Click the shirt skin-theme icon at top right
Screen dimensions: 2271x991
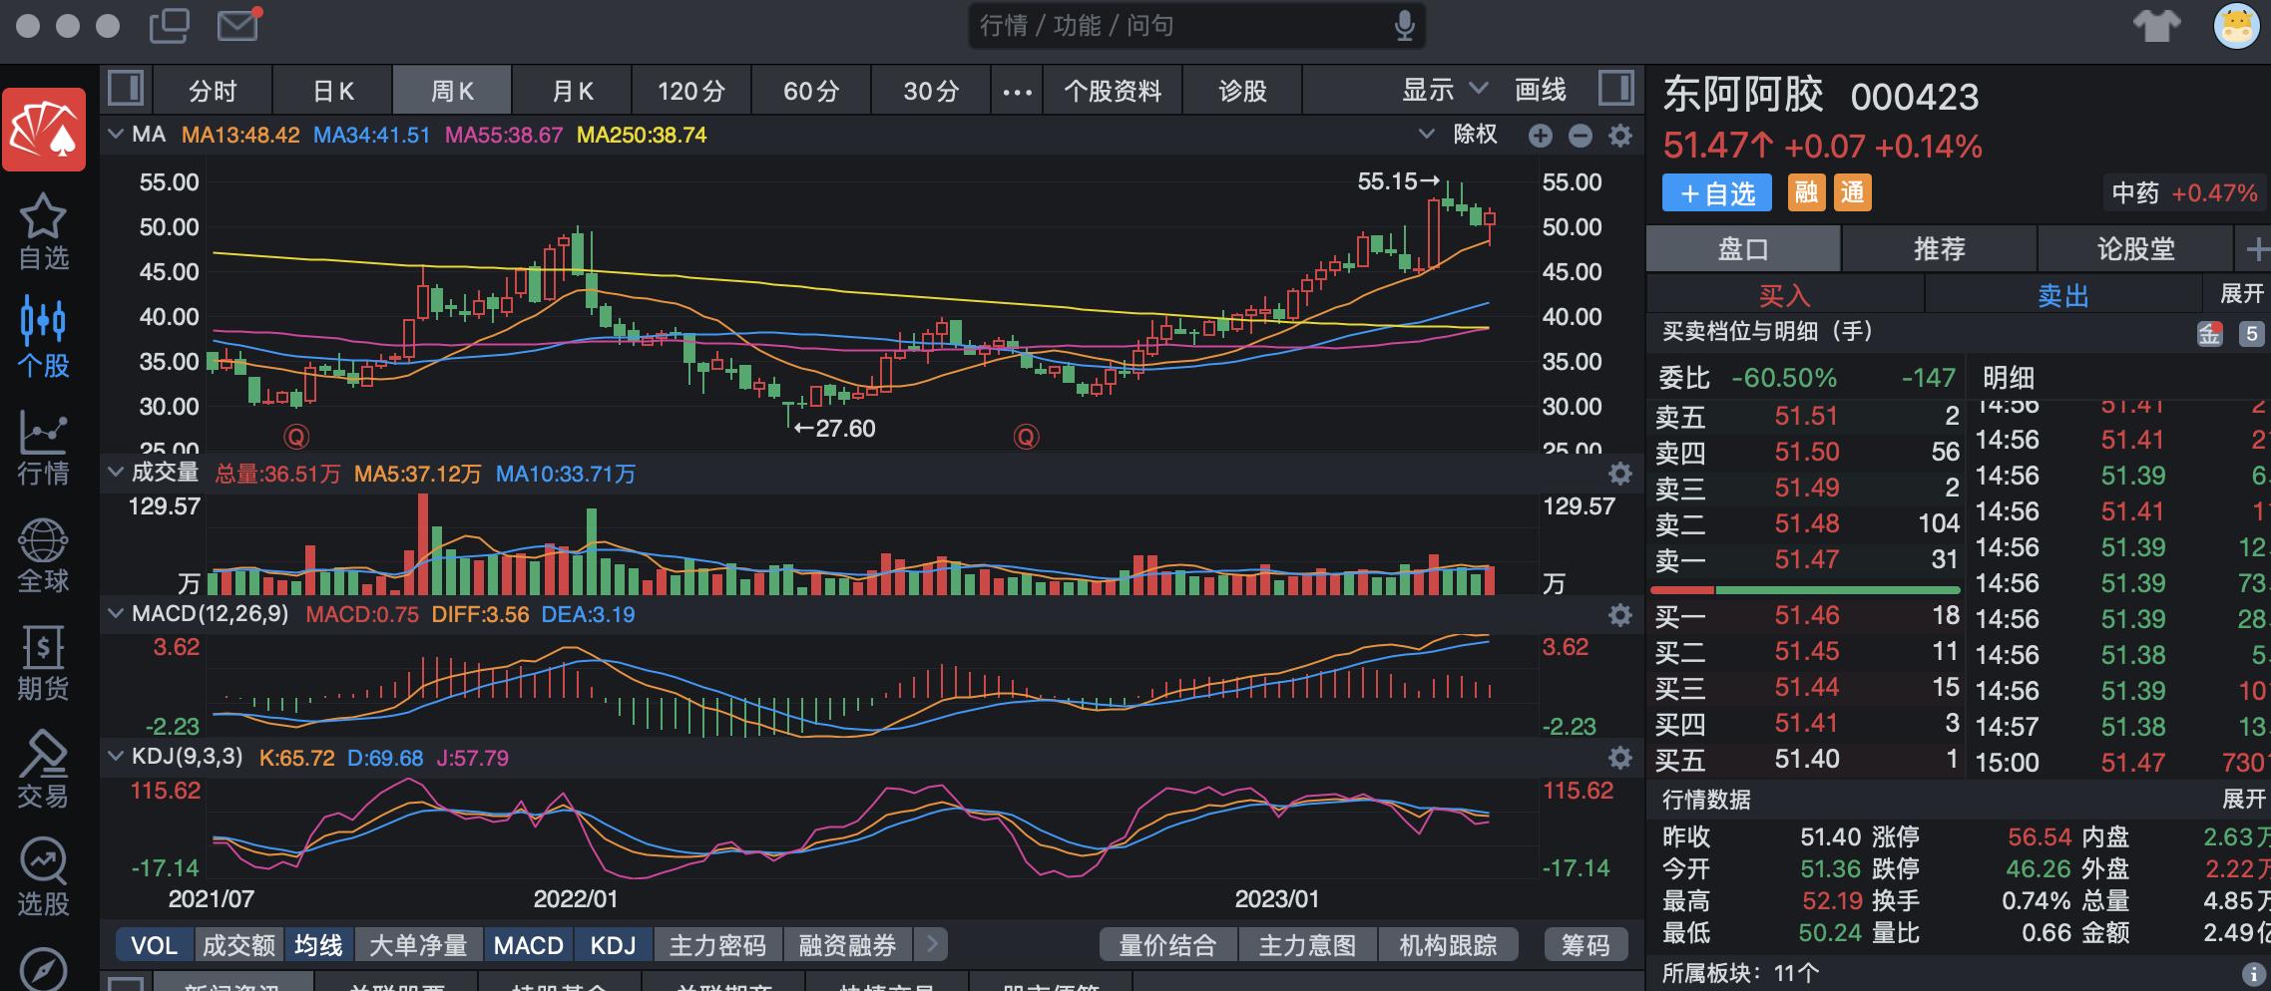click(x=2157, y=27)
